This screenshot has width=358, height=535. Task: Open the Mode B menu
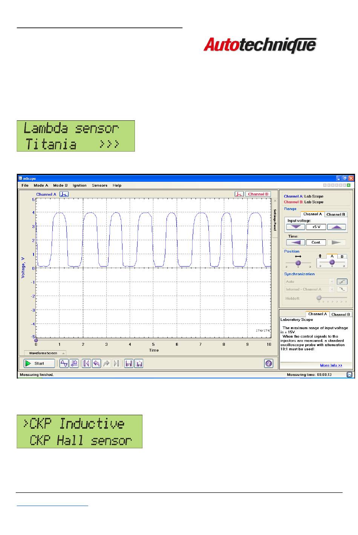click(x=60, y=185)
